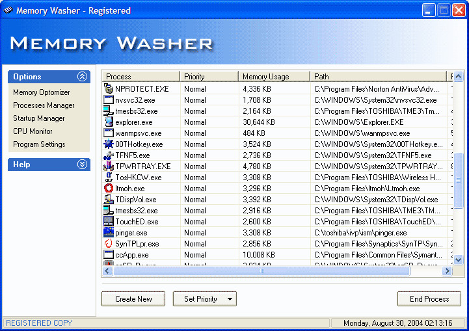This screenshot has width=469, height=331.
Task: Click the nvsvc32.exe process icon
Action: [x=109, y=99]
